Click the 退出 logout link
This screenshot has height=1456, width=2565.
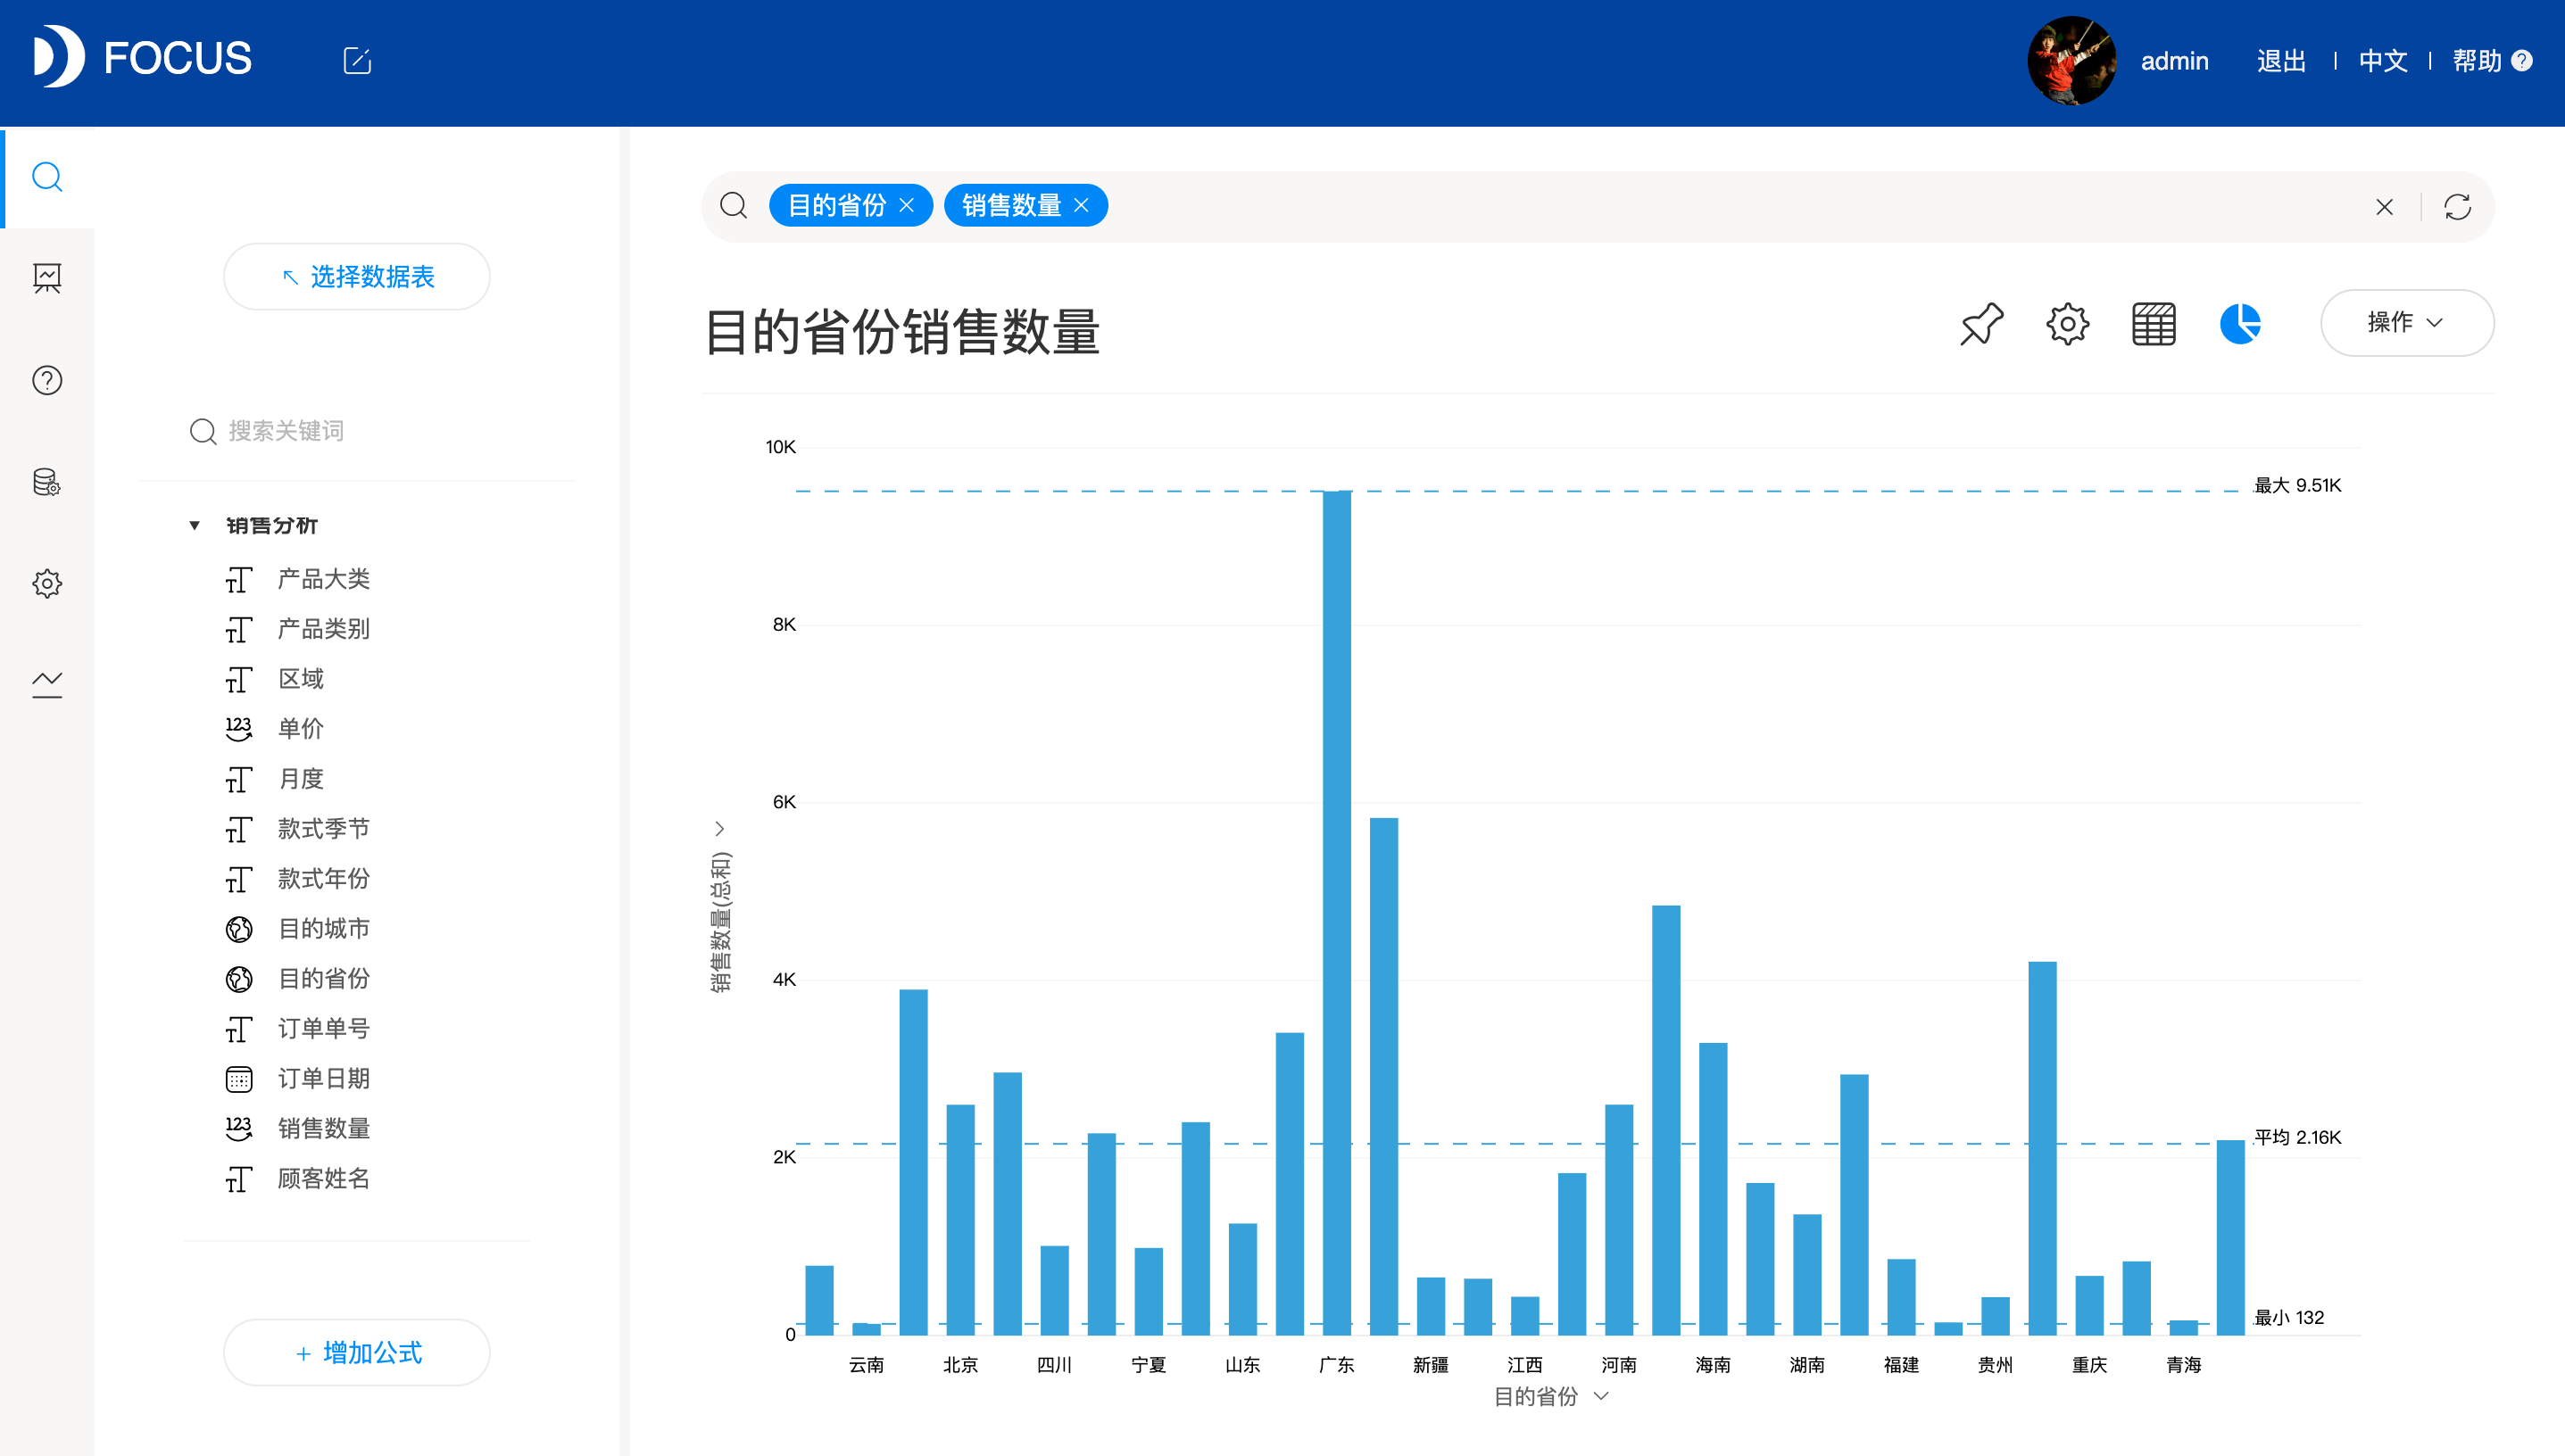point(2282,61)
